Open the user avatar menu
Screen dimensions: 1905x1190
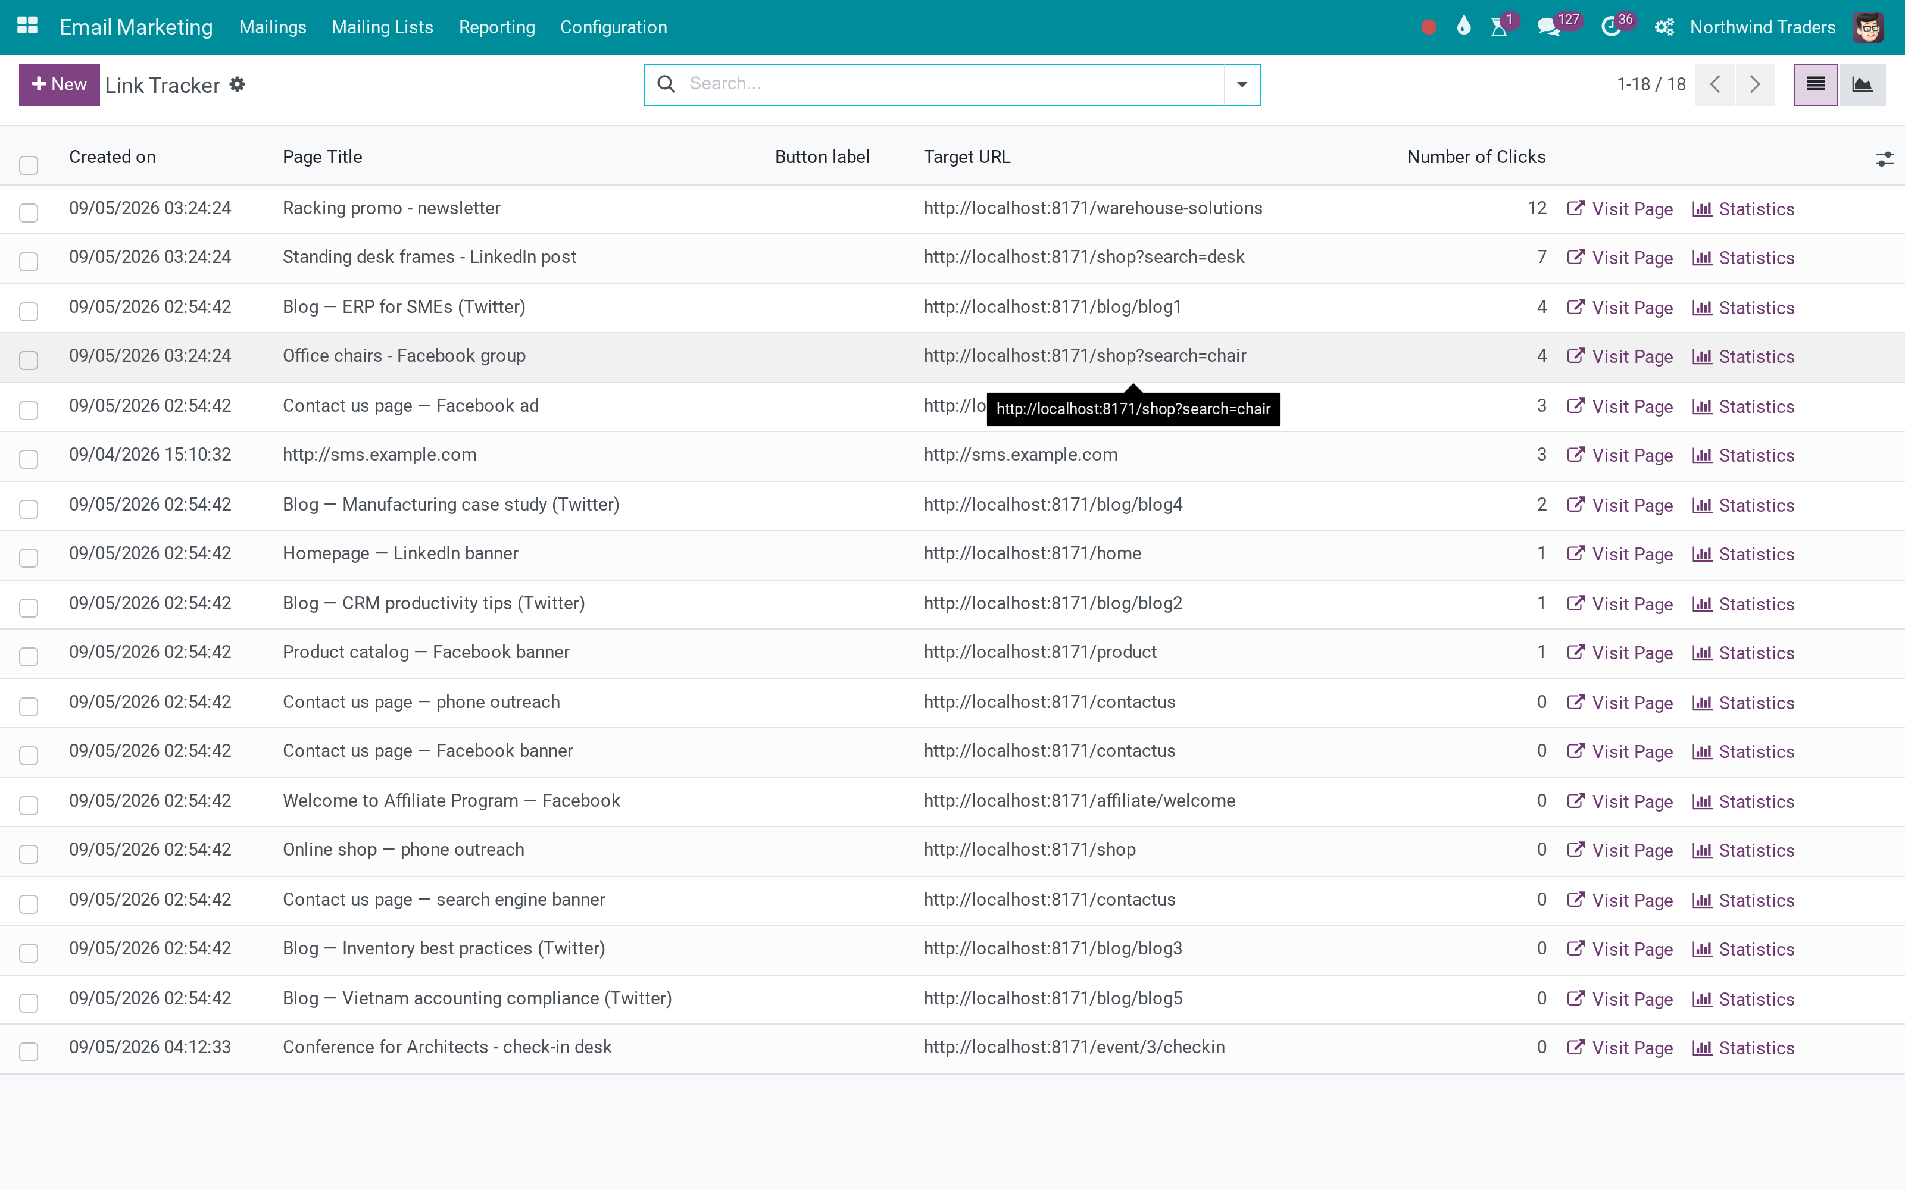tap(1868, 27)
